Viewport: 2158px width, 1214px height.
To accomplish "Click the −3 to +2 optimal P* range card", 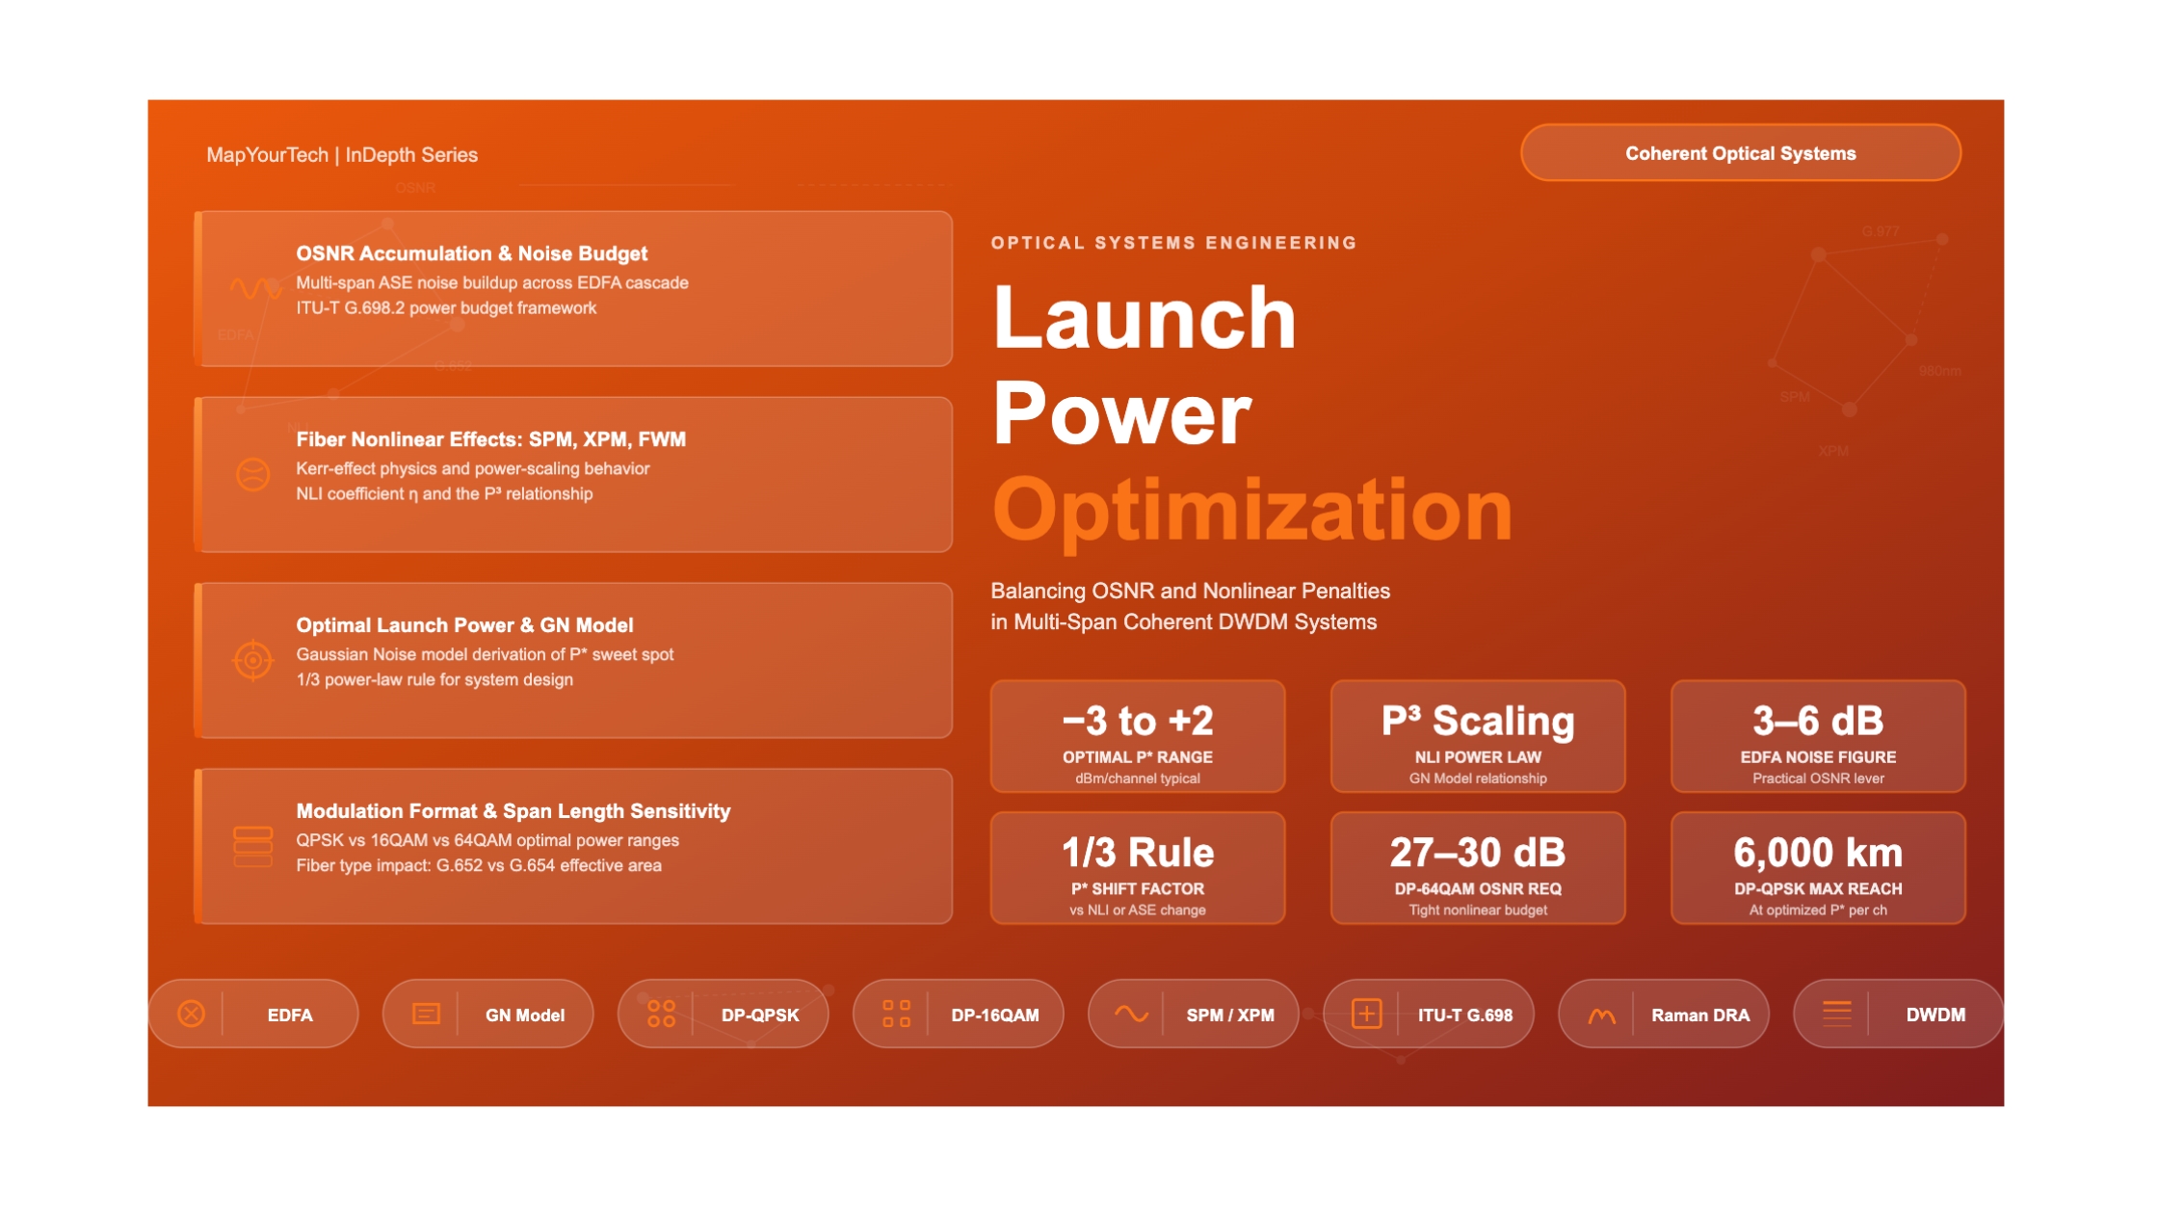I will tap(1138, 737).
